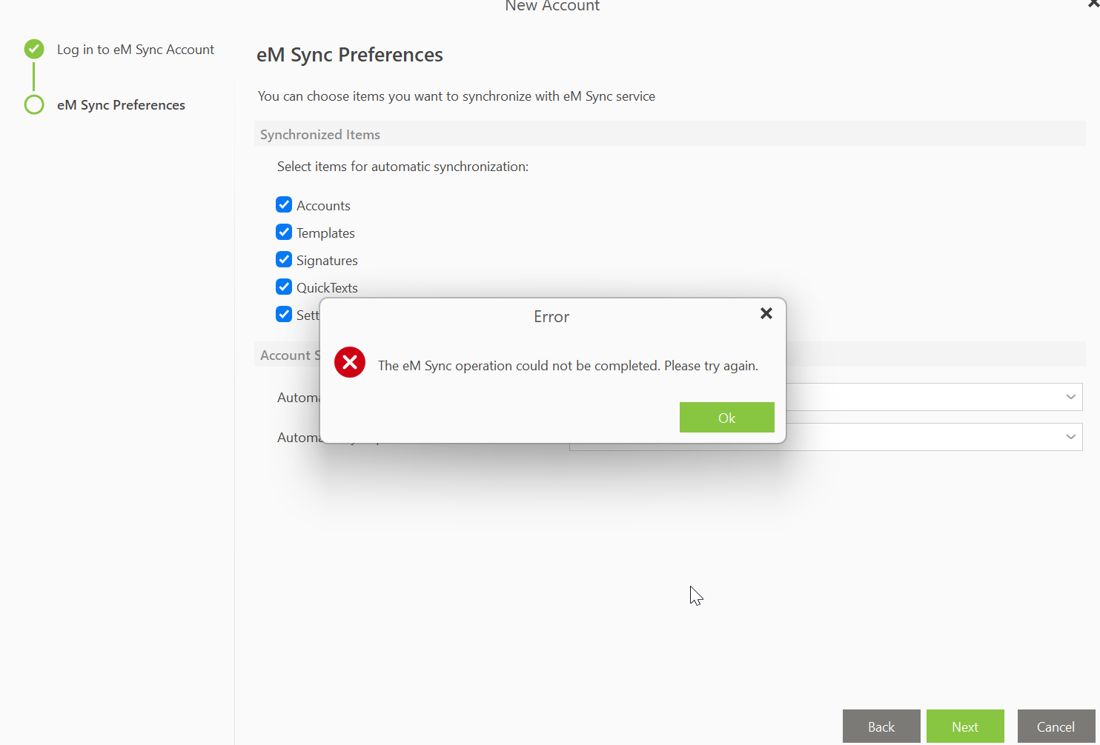
Task: Click the eM Sync Preferences step circle
Action: pos(34,104)
